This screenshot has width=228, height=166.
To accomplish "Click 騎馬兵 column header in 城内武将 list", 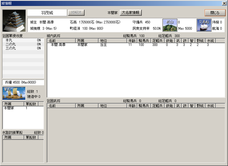I will tap(144, 41).
